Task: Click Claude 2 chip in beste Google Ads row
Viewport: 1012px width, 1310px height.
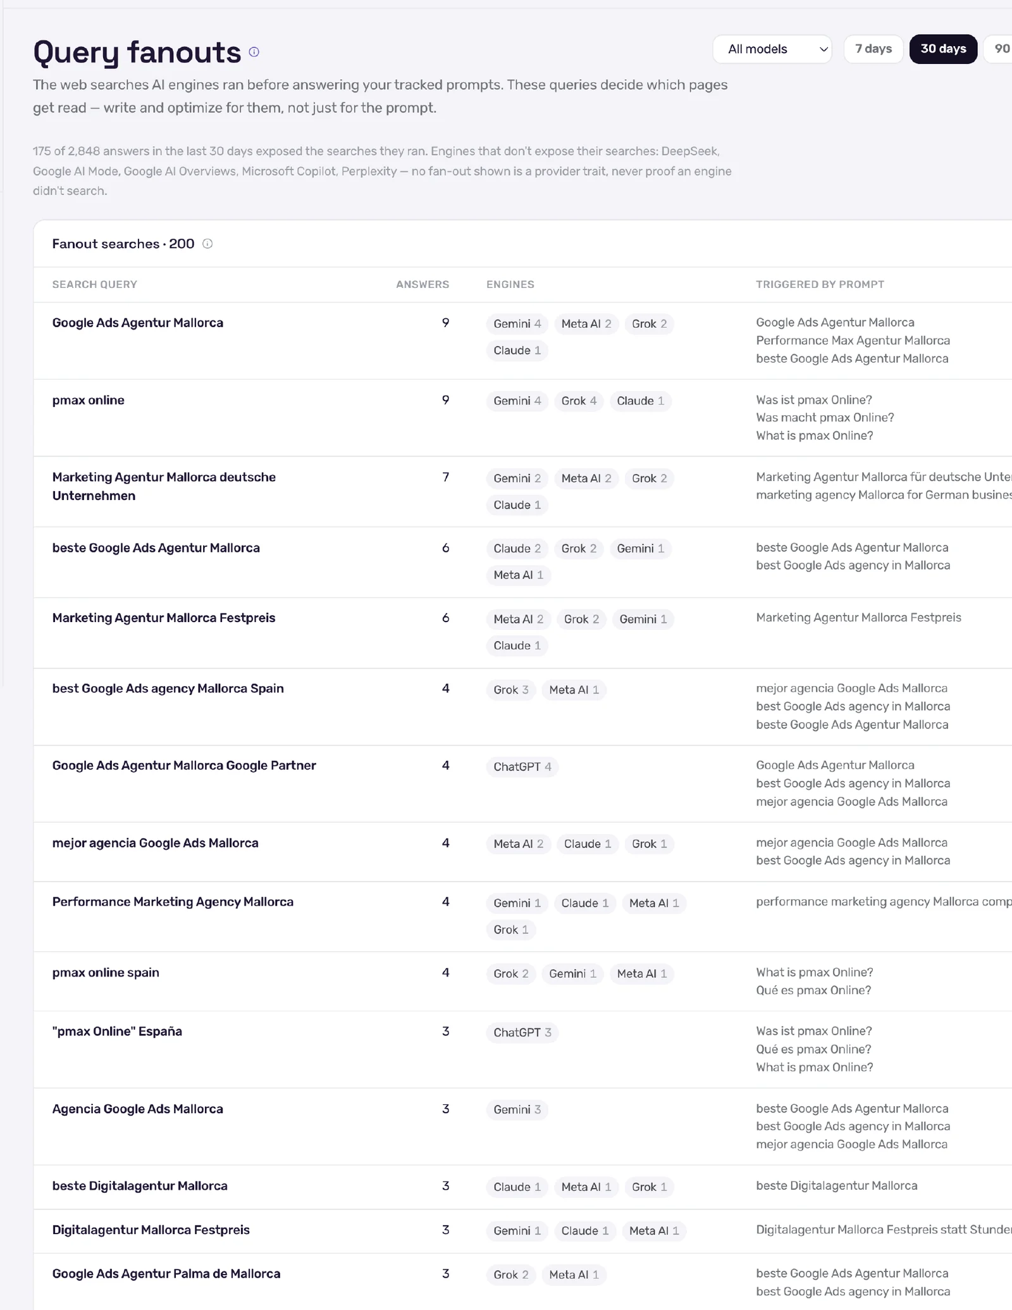Action: click(517, 549)
